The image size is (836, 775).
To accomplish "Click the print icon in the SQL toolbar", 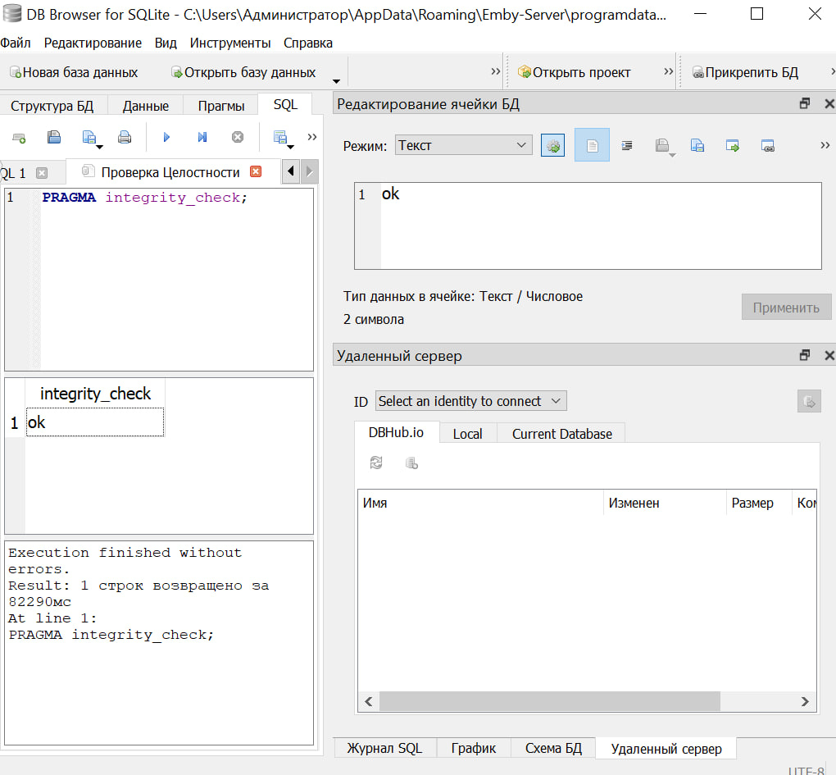I will [125, 138].
